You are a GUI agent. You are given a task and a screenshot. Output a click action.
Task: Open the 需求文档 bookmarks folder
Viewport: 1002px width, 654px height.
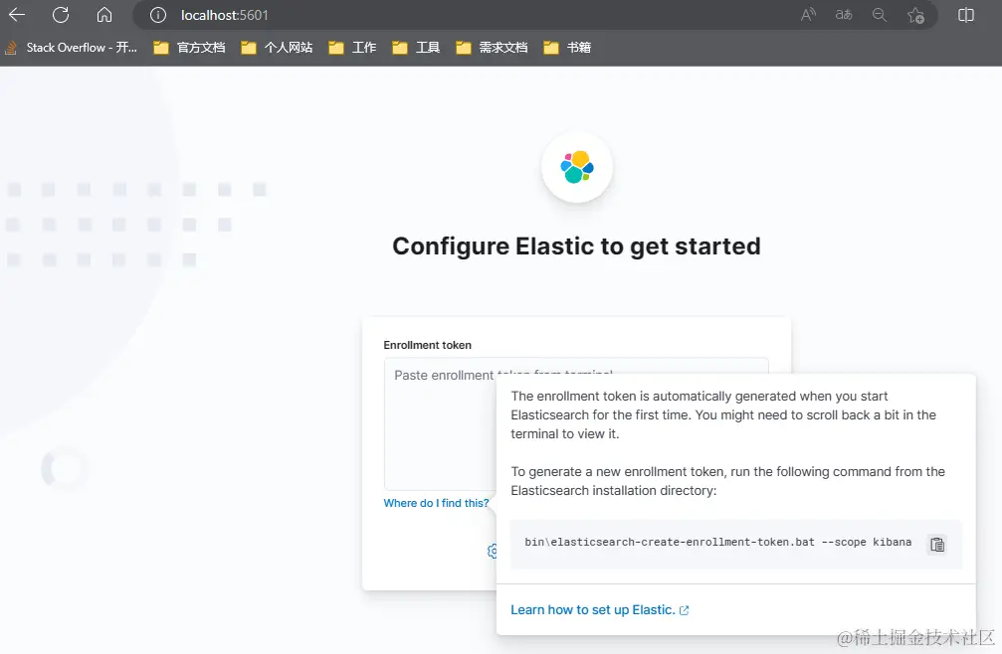tap(492, 48)
